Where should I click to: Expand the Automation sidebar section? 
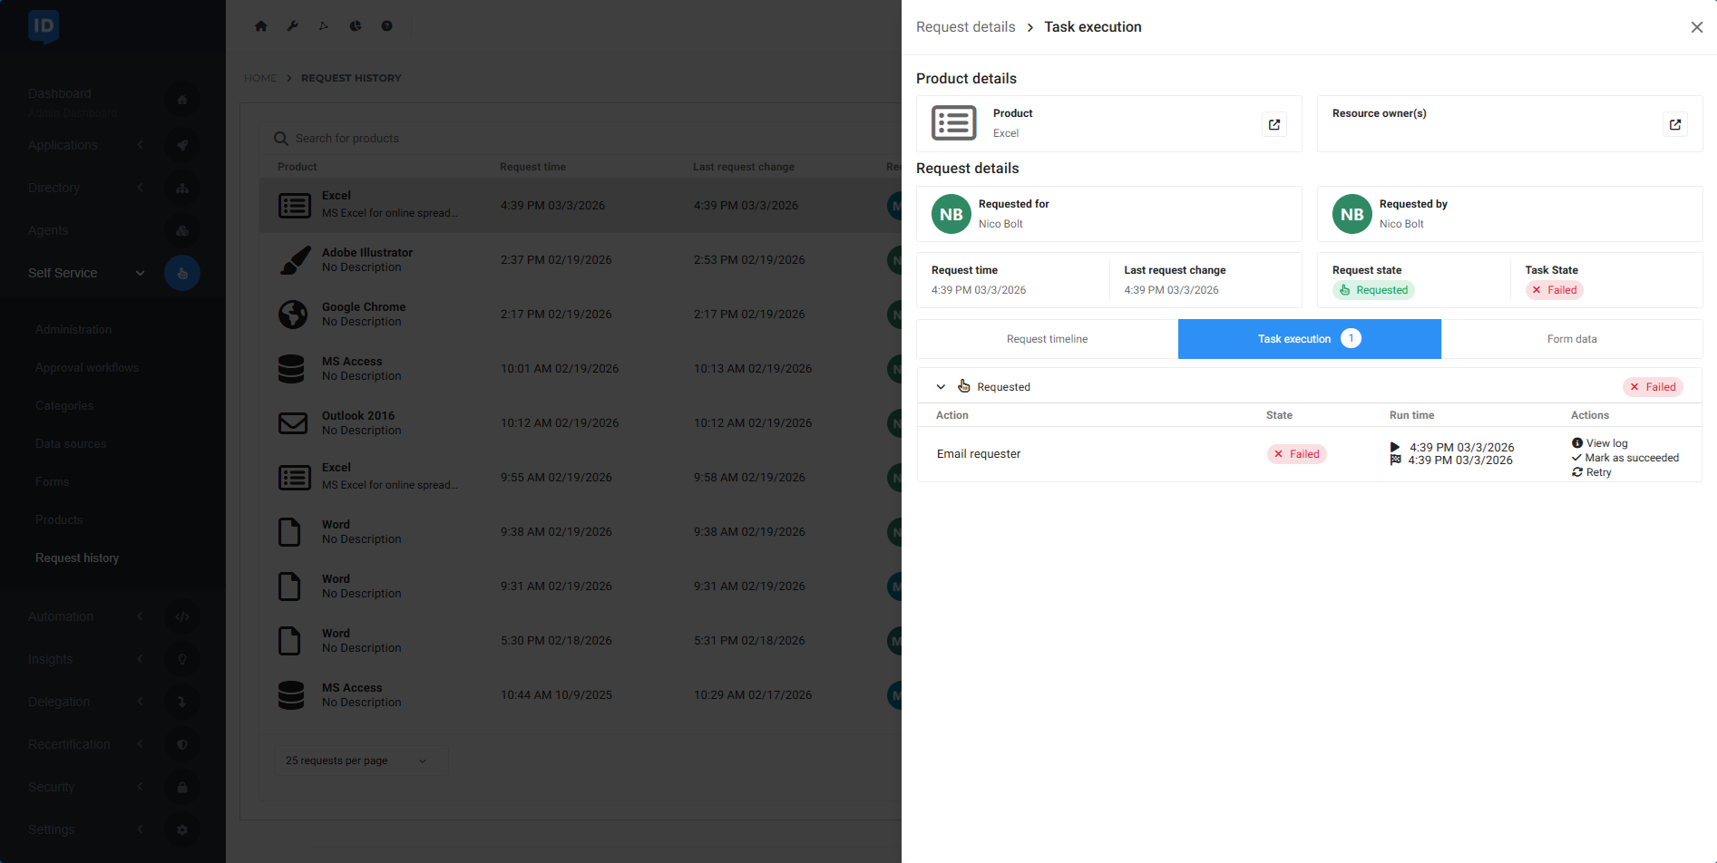[x=140, y=616]
